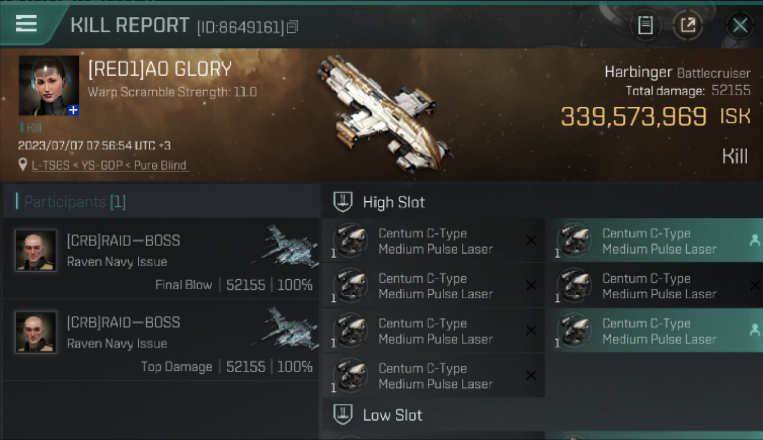Click X mark on fourth left Pulse Laser
The width and height of the screenshot is (763, 440).
tap(531, 375)
